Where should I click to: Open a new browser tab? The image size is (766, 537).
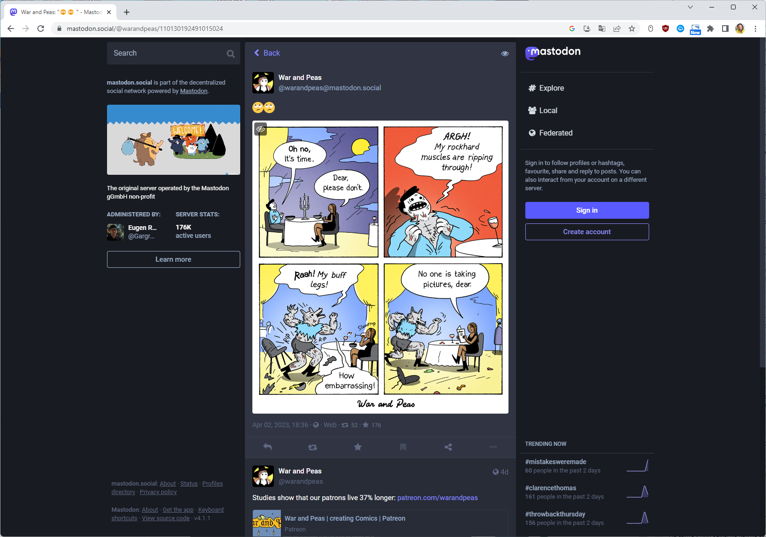pos(127,12)
